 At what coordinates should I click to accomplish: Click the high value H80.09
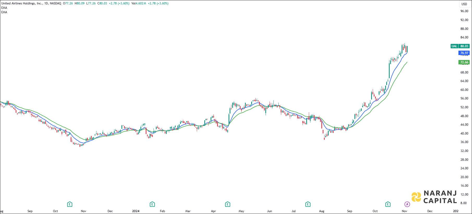(79, 3)
